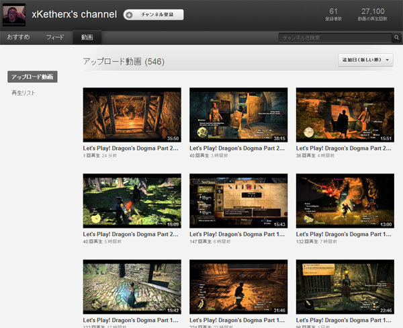Click title of video with 147 回再生
This screenshot has width=403, height=328.
(237, 235)
